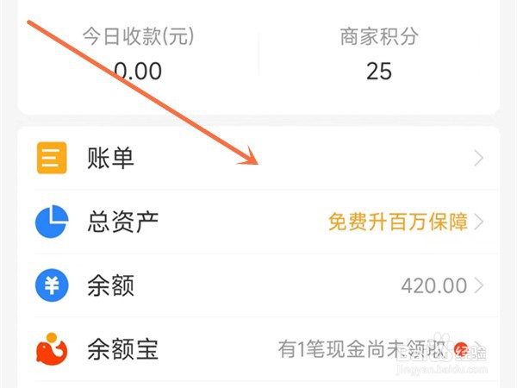Tap the blue yen 余额 icon
This screenshot has height=388, width=517.
click(x=52, y=285)
